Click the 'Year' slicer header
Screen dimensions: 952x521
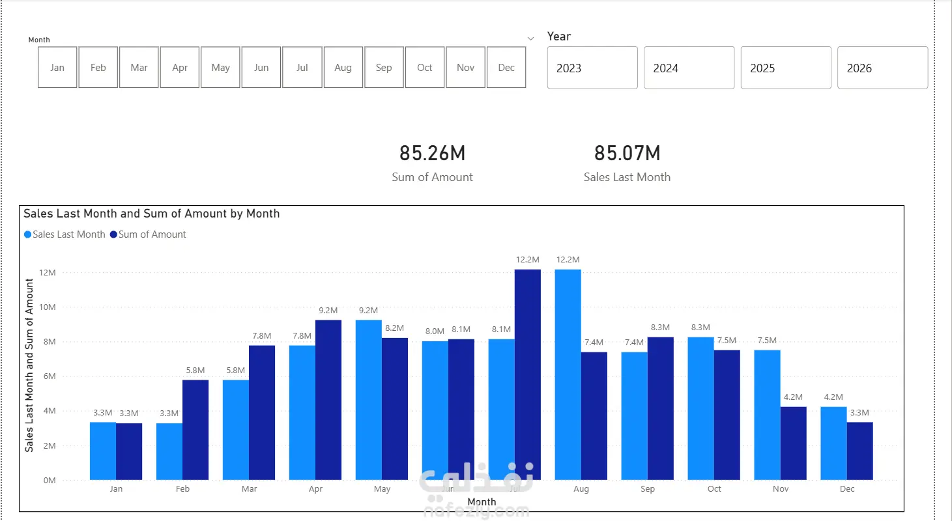point(559,36)
